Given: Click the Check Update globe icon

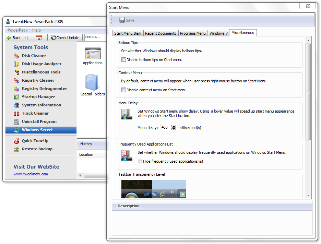Looking at the screenshot, I should (53, 37).
